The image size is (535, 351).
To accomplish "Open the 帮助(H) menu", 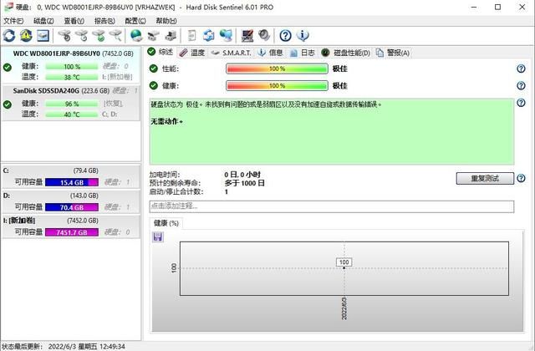I will [166, 21].
